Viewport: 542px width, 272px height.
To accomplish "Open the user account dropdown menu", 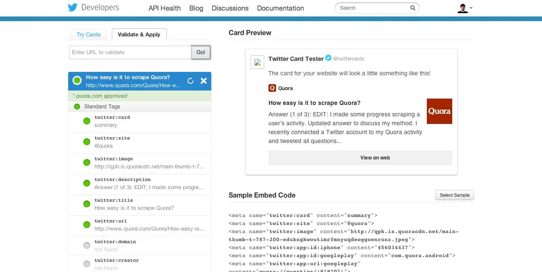I will click(465, 8).
